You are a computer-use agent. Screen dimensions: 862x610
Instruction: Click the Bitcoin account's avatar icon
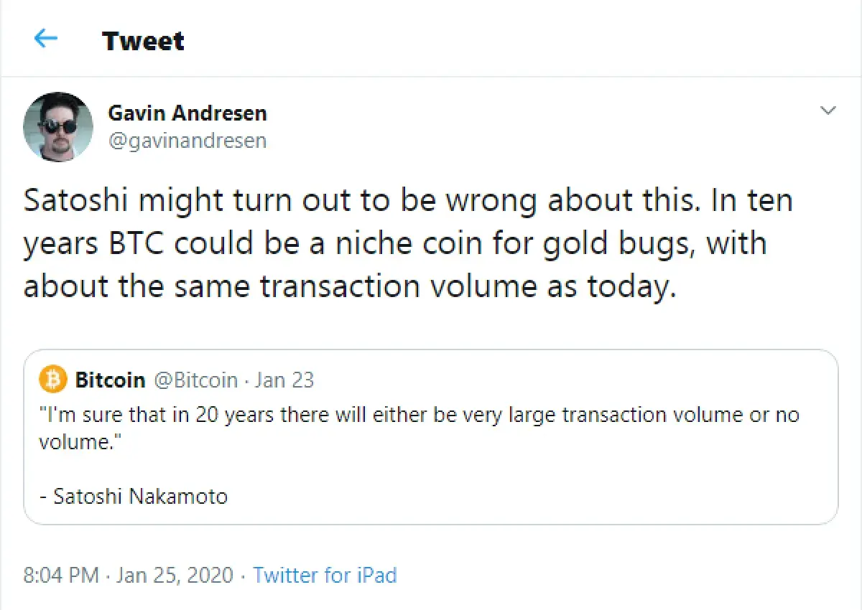point(52,380)
